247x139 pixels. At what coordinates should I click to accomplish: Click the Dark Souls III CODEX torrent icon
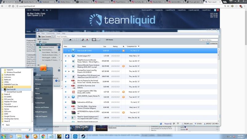click(73, 50)
